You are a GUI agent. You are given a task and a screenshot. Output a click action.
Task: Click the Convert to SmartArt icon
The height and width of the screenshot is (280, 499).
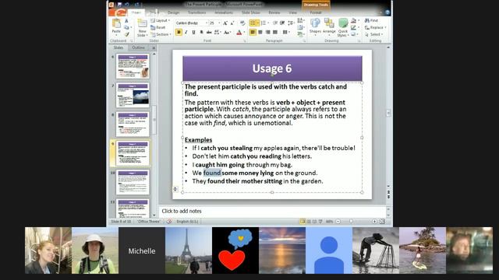tap(301, 34)
